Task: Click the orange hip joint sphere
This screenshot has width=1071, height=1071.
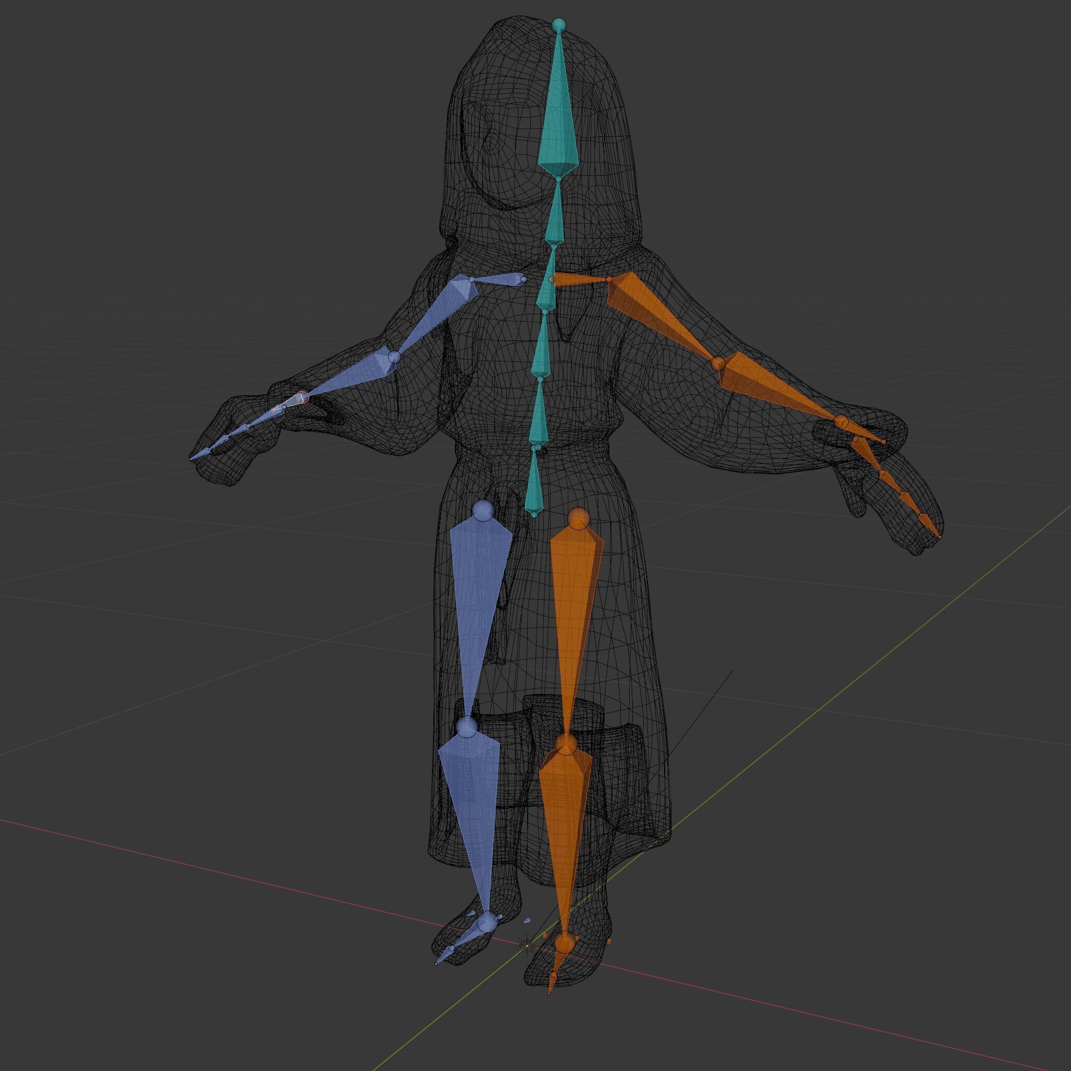Action: (x=578, y=518)
